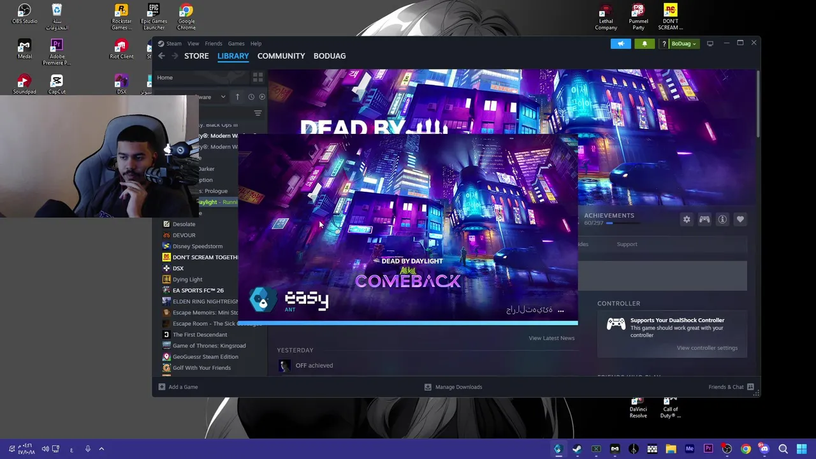Screen dimensions: 816x459
Task: Switch library to grid collections view
Action: coord(258,77)
